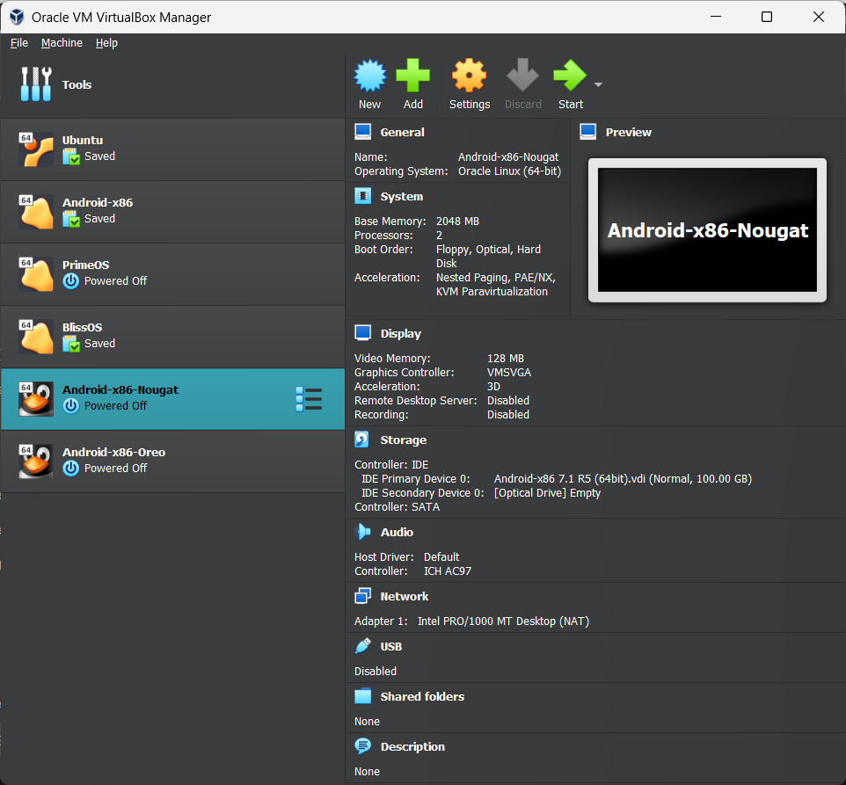Open the Shared folders heading link
Screen dimensions: 846x785
(x=422, y=696)
